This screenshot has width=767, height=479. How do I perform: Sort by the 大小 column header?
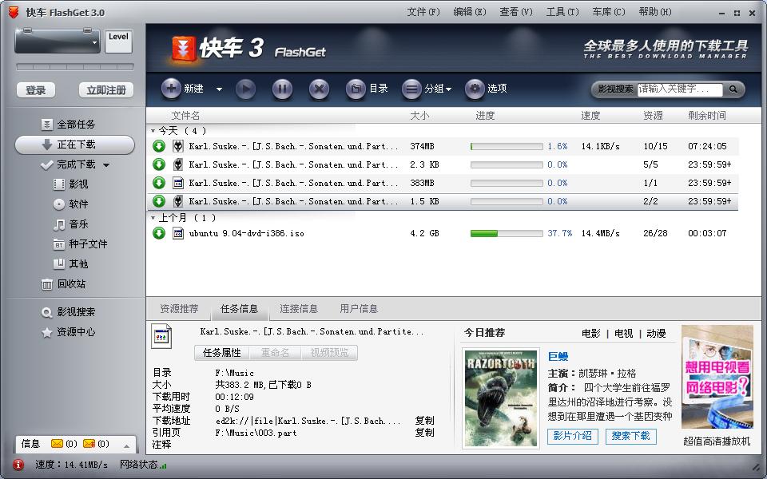(419, 116)
